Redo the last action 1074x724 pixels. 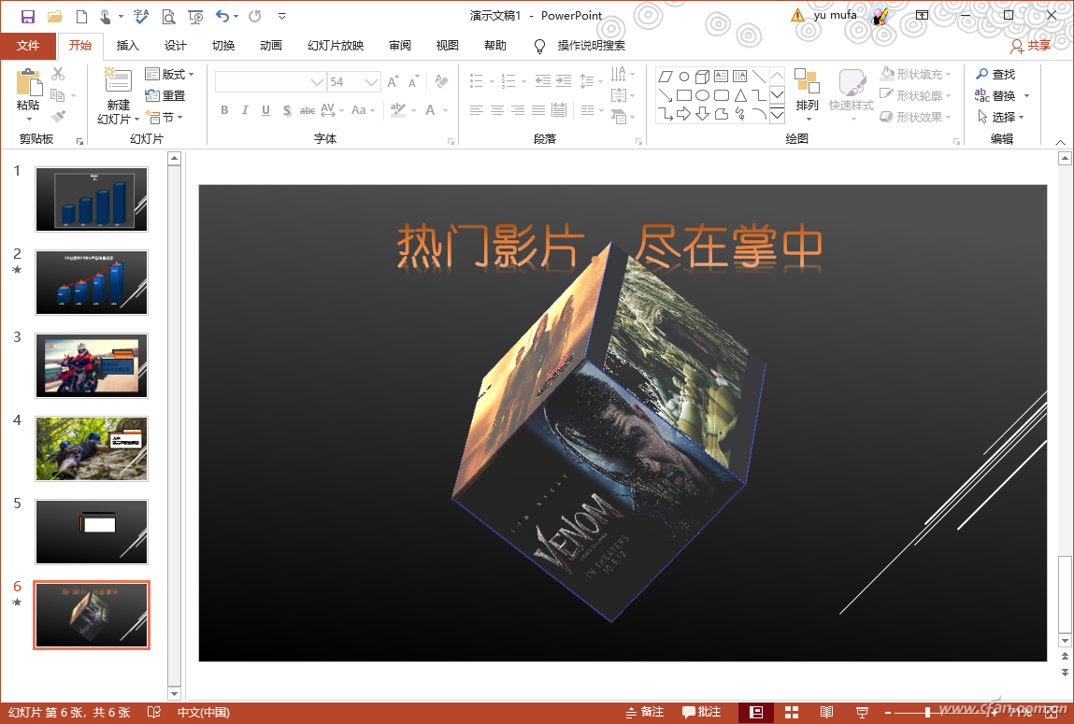coord(255,17)
